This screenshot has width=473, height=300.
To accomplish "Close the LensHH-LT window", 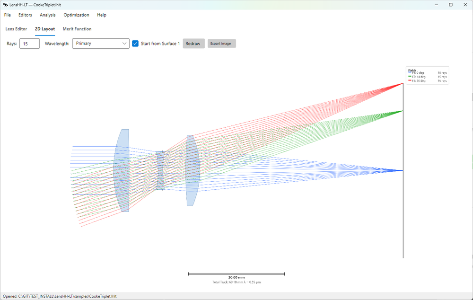I will click(465, 5).
